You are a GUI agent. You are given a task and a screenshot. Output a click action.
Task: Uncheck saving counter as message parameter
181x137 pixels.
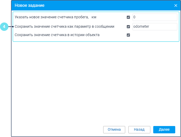pyautogui.click(x=128, y=26)
